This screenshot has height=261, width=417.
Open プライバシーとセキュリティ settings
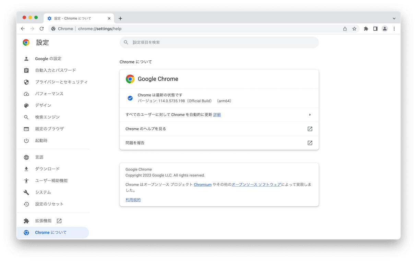52,82
